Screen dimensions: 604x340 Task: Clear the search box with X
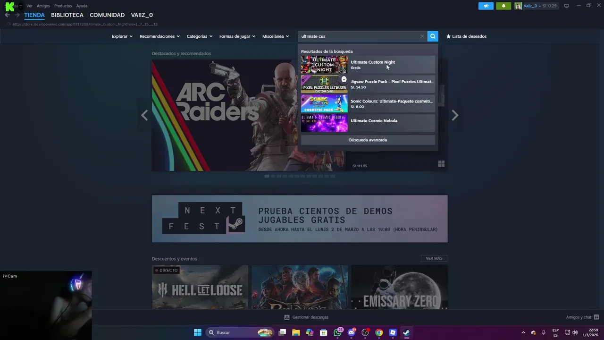pos(422,36)
